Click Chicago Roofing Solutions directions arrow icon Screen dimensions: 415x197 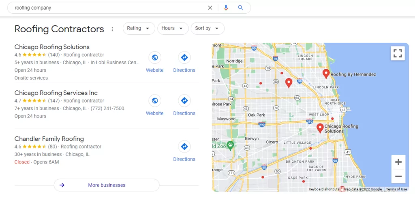(x=184, y=57)
